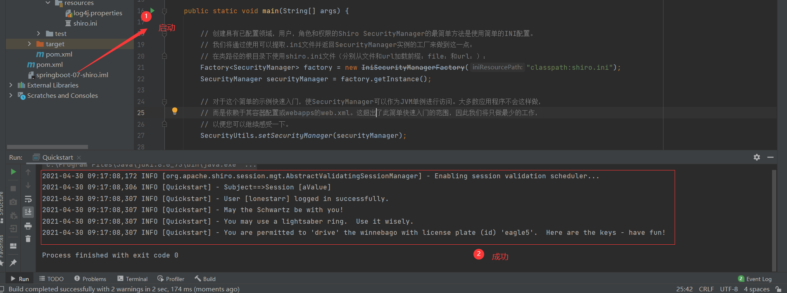Expand the test folder

pyautogui.click(x=38, y=33)
